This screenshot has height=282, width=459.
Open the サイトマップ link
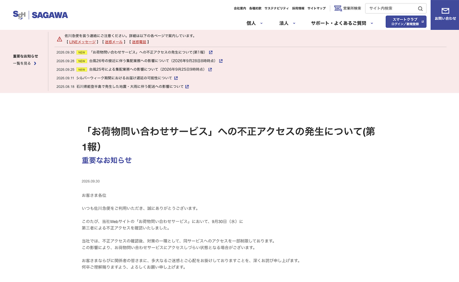point(316,8)
